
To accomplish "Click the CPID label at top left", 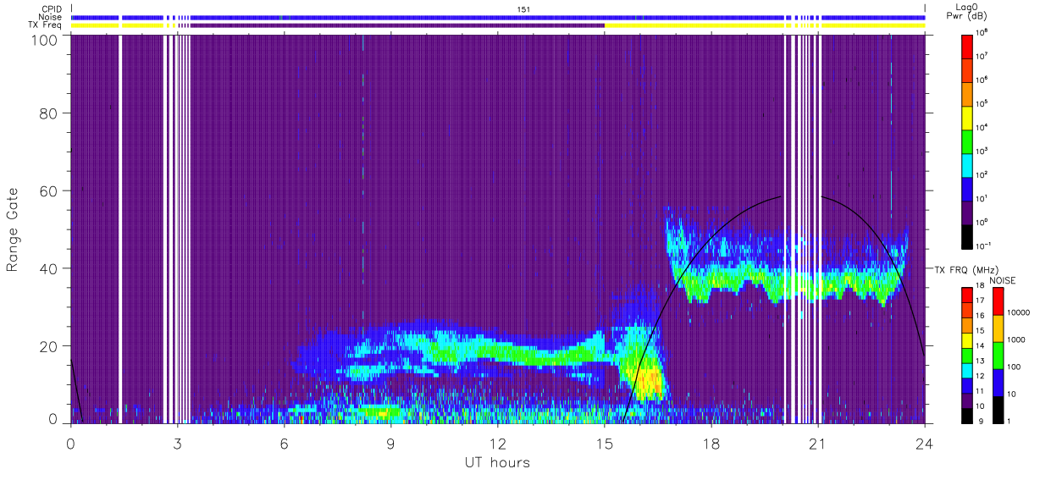I will tap(52, 8).
